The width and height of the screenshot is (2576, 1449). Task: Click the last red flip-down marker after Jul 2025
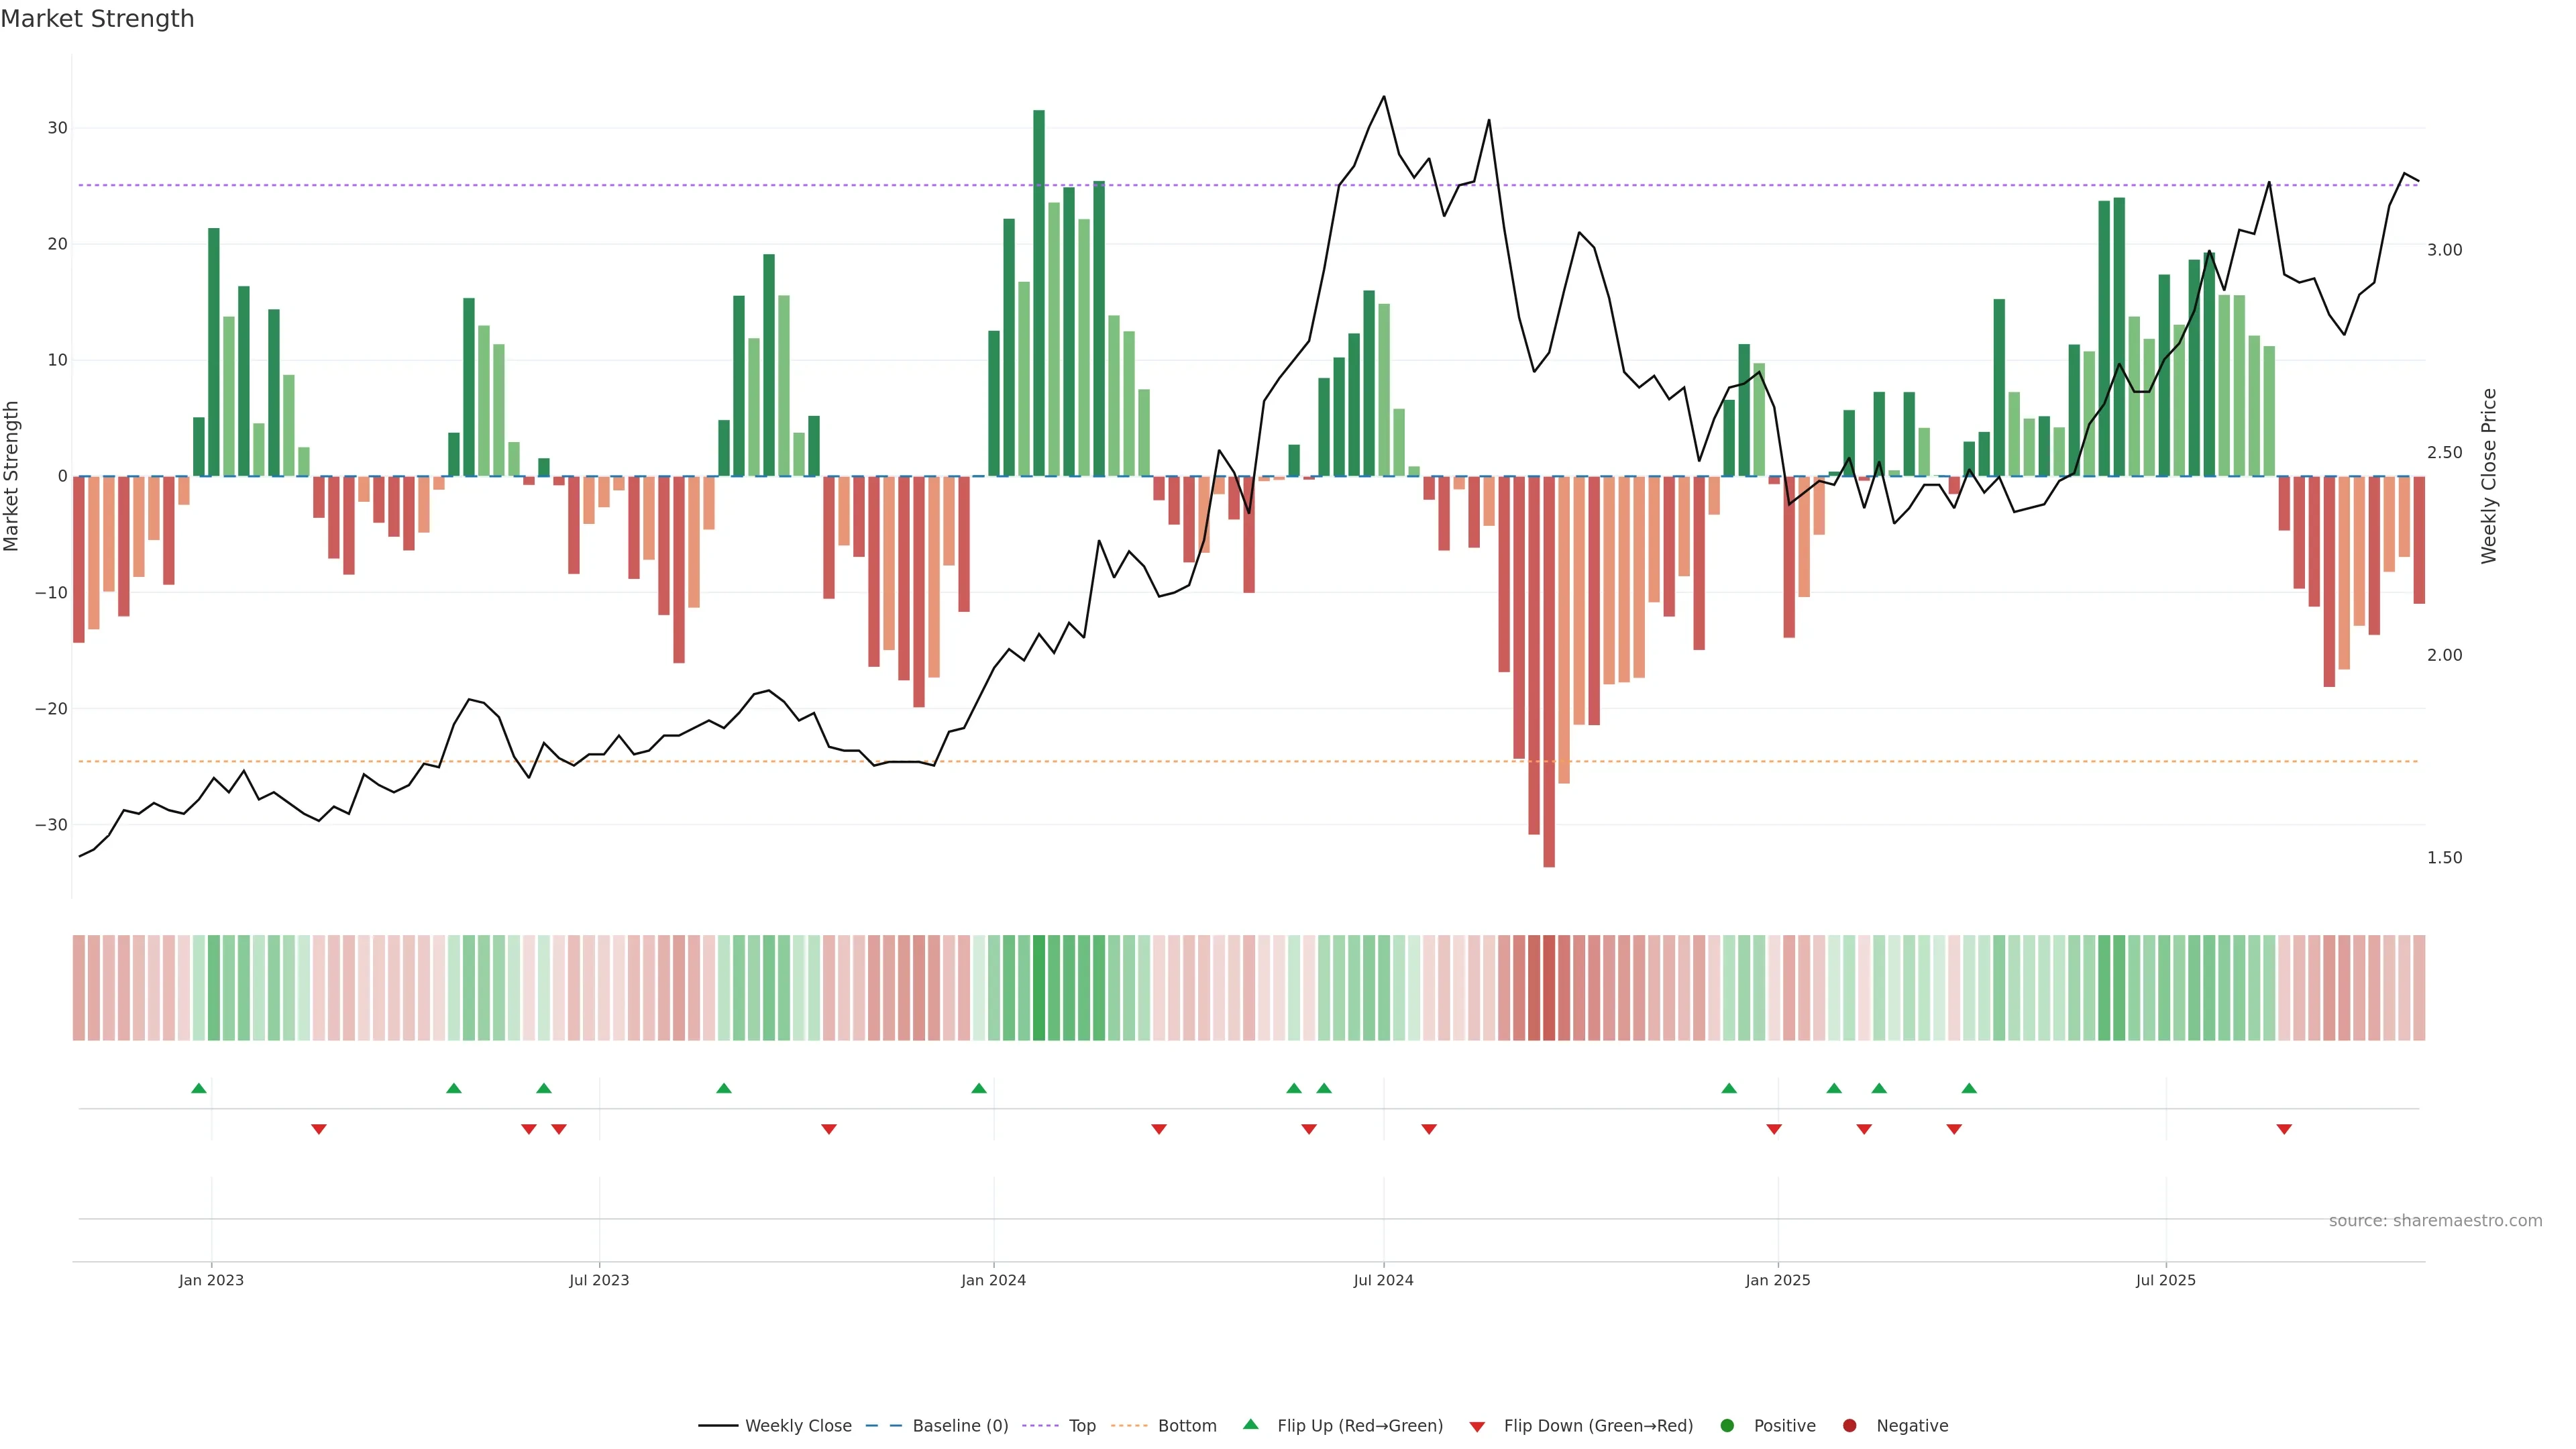point(2284,1129)
